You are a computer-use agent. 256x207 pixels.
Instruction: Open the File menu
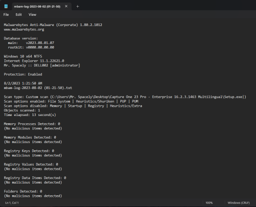click(6, 15)
